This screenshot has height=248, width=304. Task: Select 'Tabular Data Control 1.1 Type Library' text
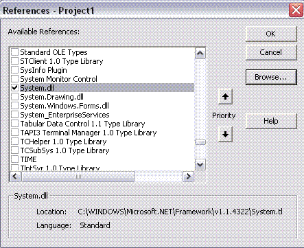tap(82, 124)
